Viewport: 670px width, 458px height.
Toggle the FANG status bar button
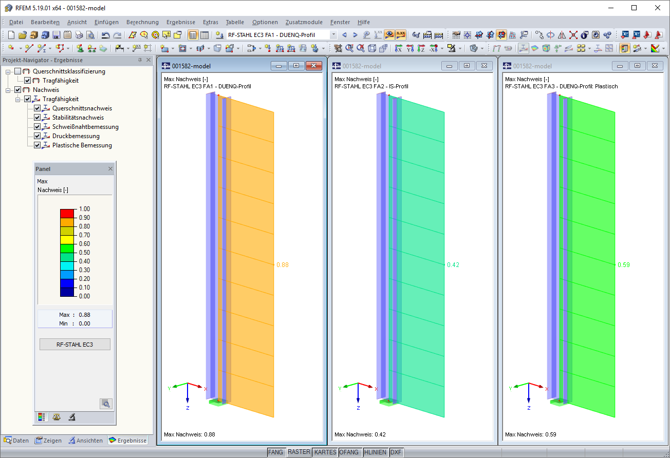click(276, 452)
